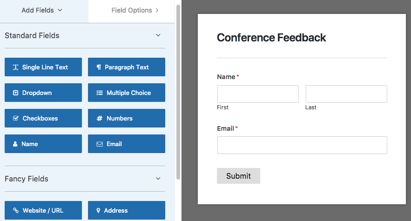This screenshot has width=411, height=221.
Task: Add a Numbers field
Action: (x=127, y=118)
